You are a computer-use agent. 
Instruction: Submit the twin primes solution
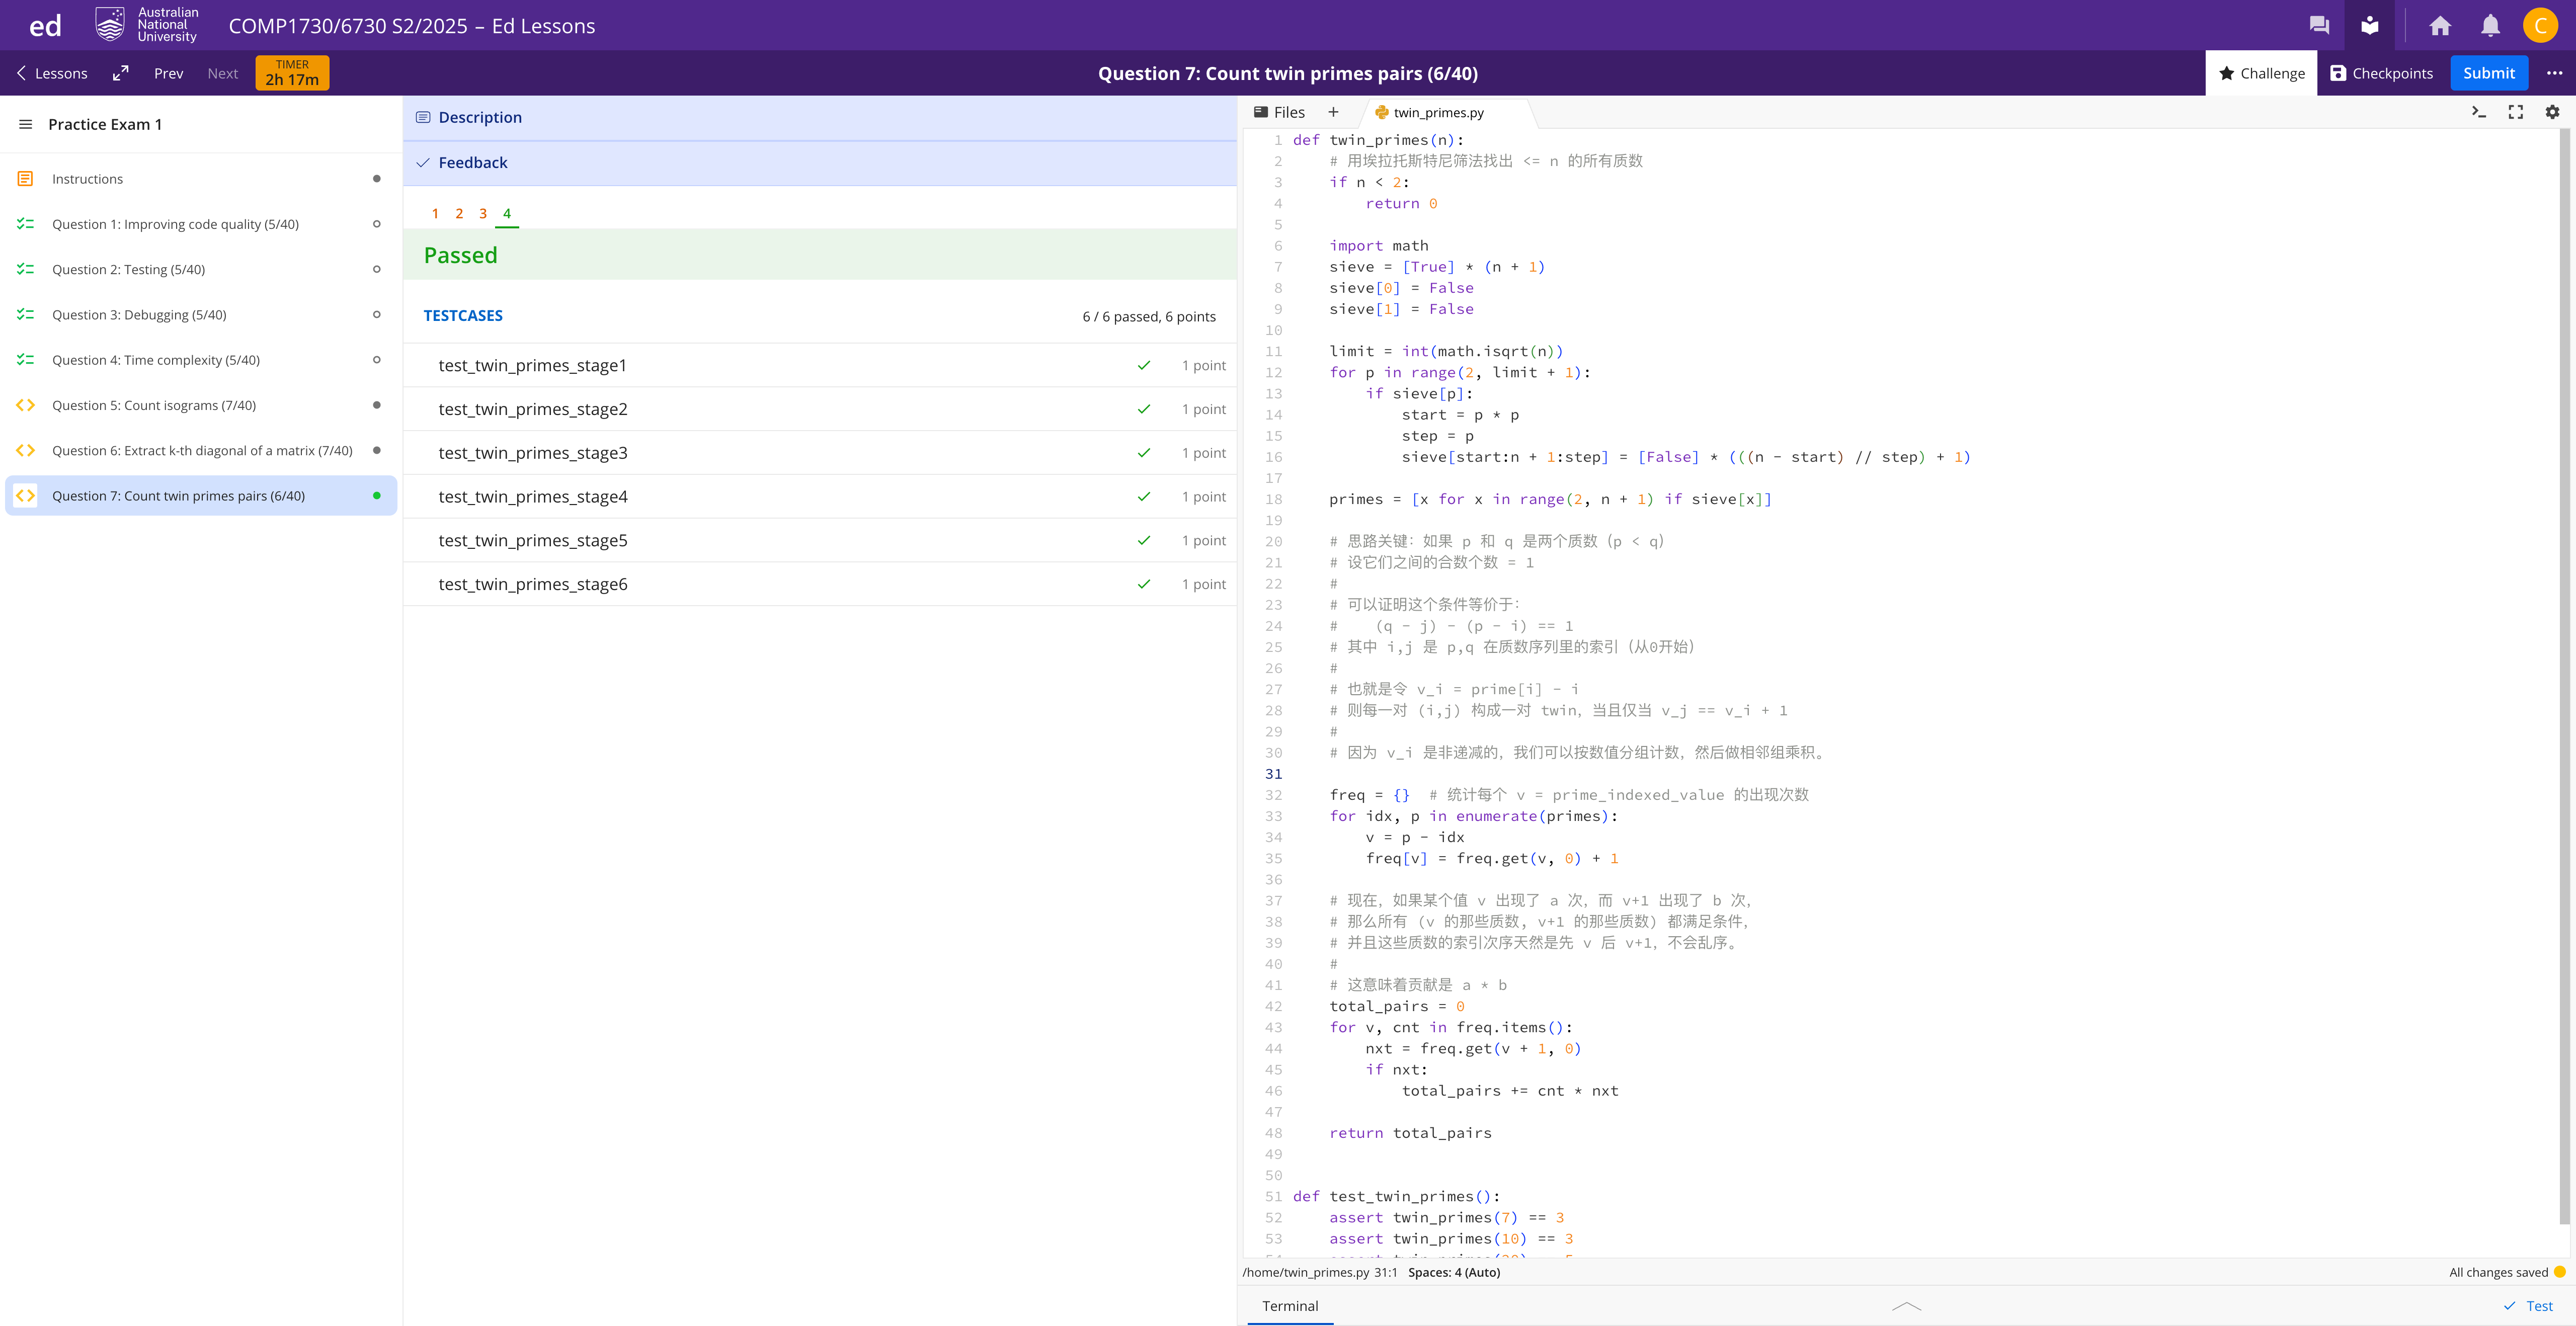(2488, 73)
